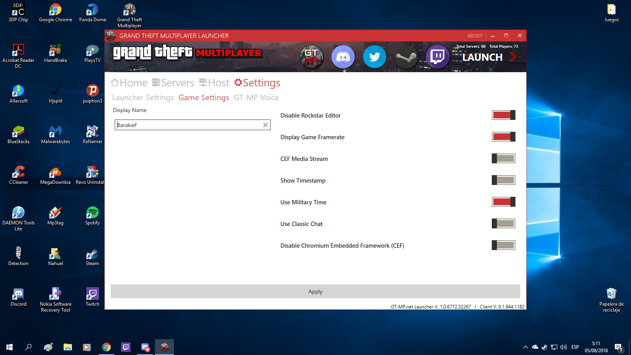The image size is (631, 355).
Task: Maximize the GT-MP launcher window
Action: click(x=506, y=35)
